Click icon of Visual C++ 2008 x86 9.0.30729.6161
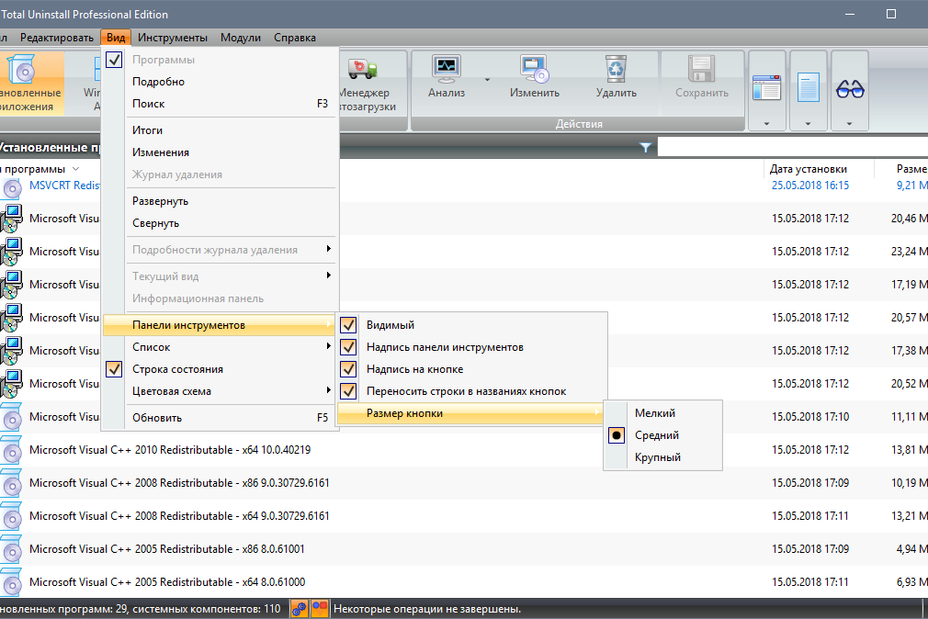This screenshot has width=928, height=619. [11, 483]
